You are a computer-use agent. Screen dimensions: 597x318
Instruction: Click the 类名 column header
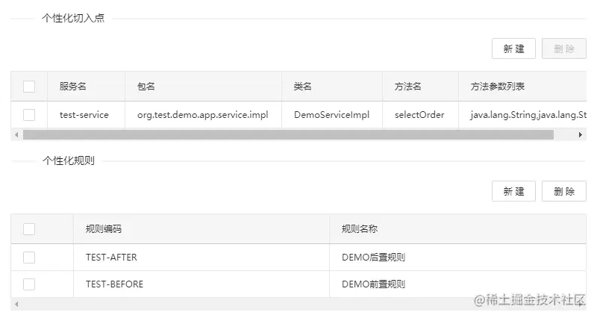tap(332, 87)
